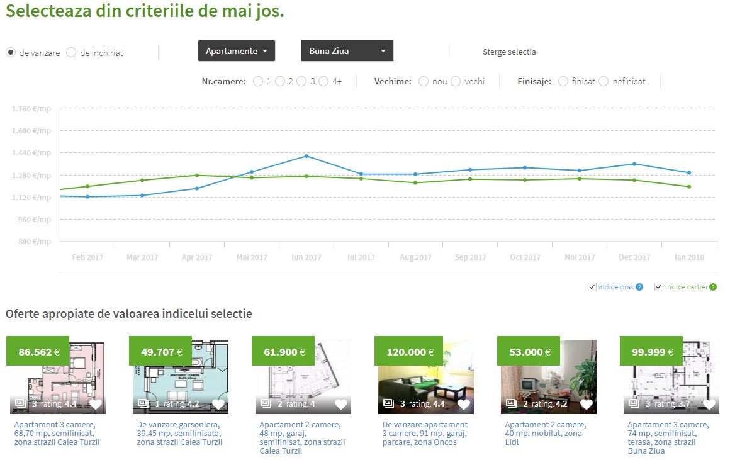This screenshot has height=460, width=730.
Task: Toggle the 'indice cartier' checkbox
Action: pos(659,287)
